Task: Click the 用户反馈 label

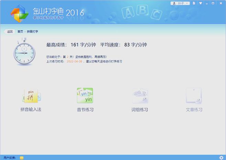Action: pyautogui.click(x=10, y=158)
